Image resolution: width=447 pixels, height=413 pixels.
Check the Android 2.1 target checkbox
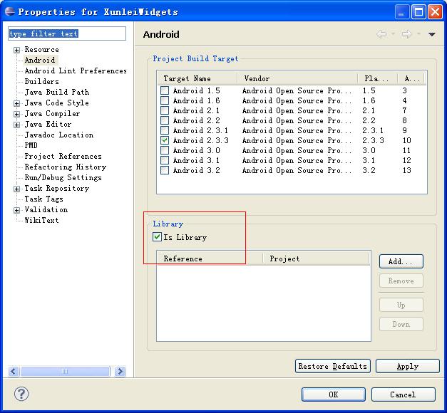[x=165, y=110]
